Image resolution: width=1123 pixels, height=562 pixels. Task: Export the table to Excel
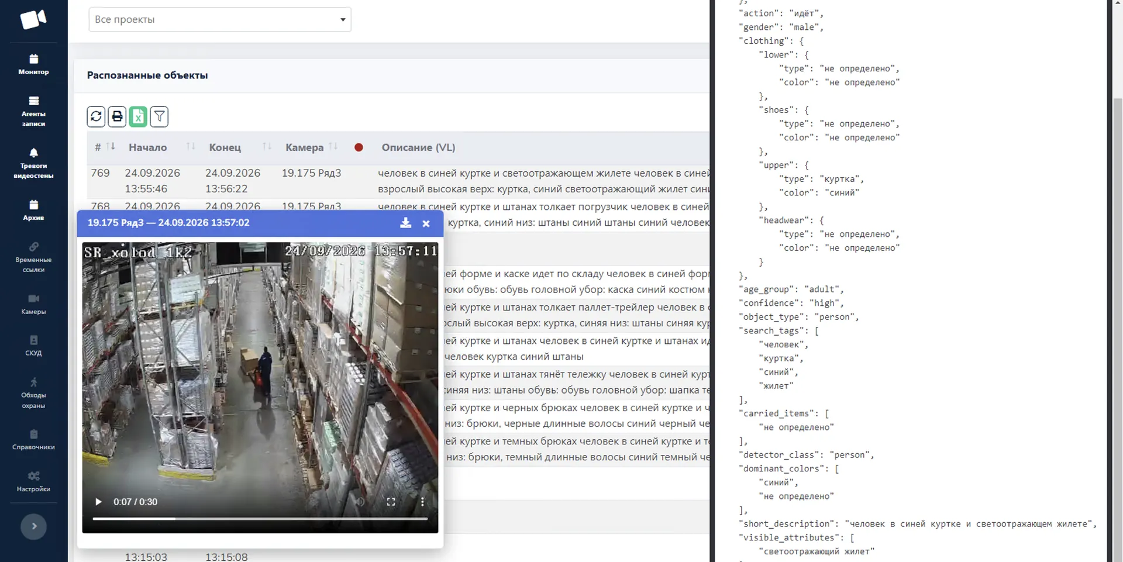click(138, 116)
